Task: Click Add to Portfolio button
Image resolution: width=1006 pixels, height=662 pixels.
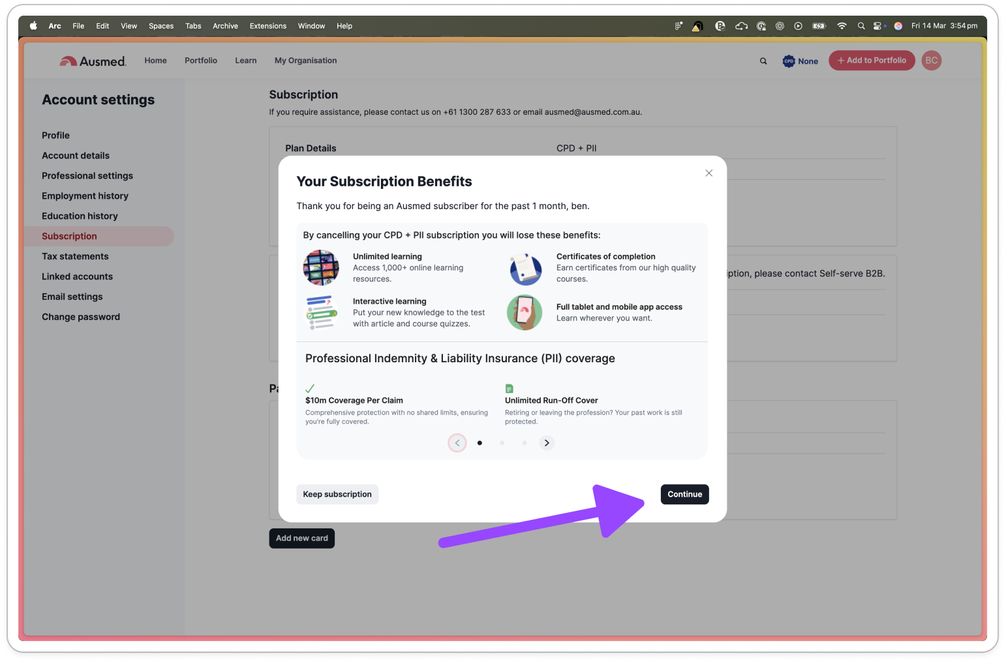Action: pos(872,61)
